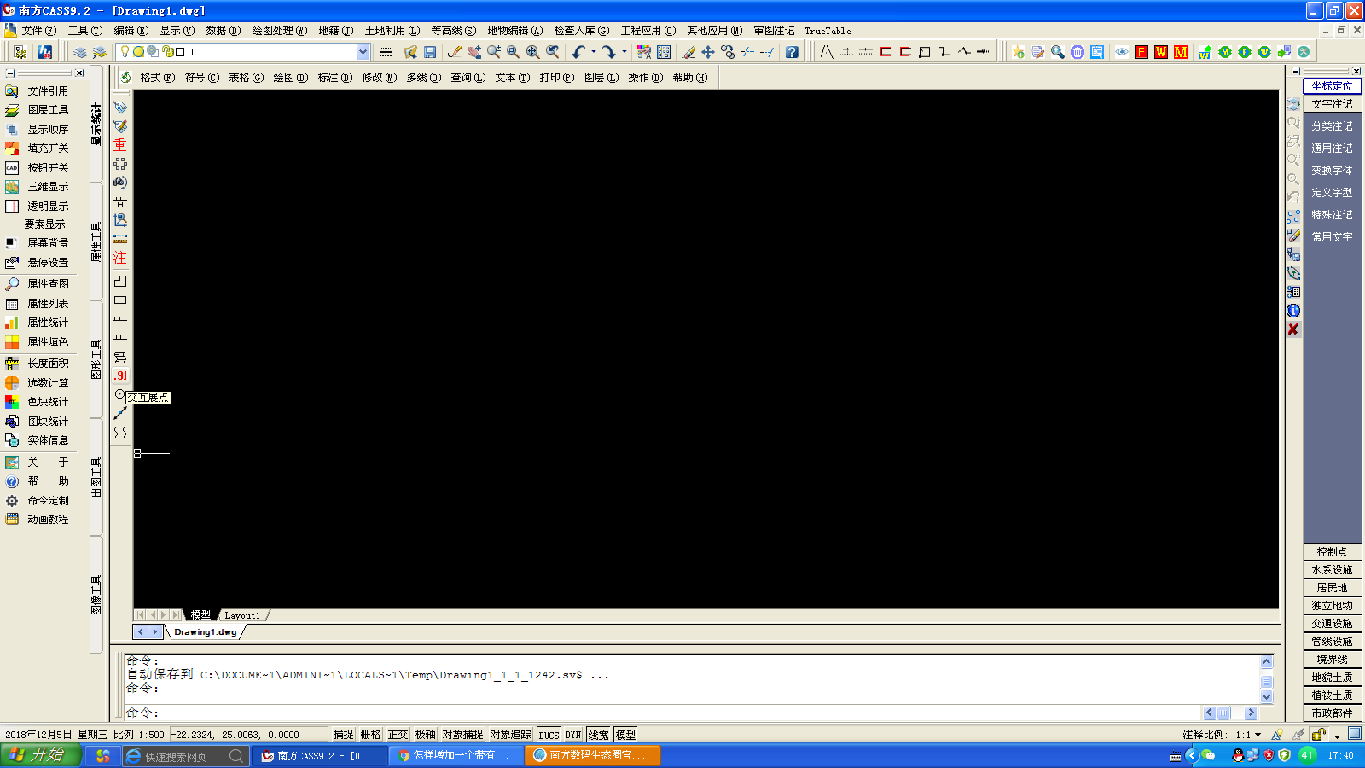This screenshot has width=1365, height=768.
Task: Toggle 正交 ortho mode in status bar
Action: click(398, 735)
